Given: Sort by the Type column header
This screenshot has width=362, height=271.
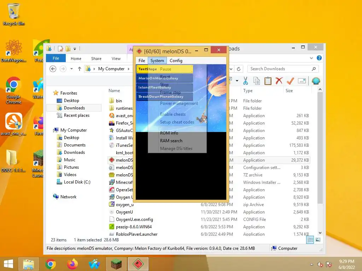Looking at the screenshot, I should click(x=262, y=91).
